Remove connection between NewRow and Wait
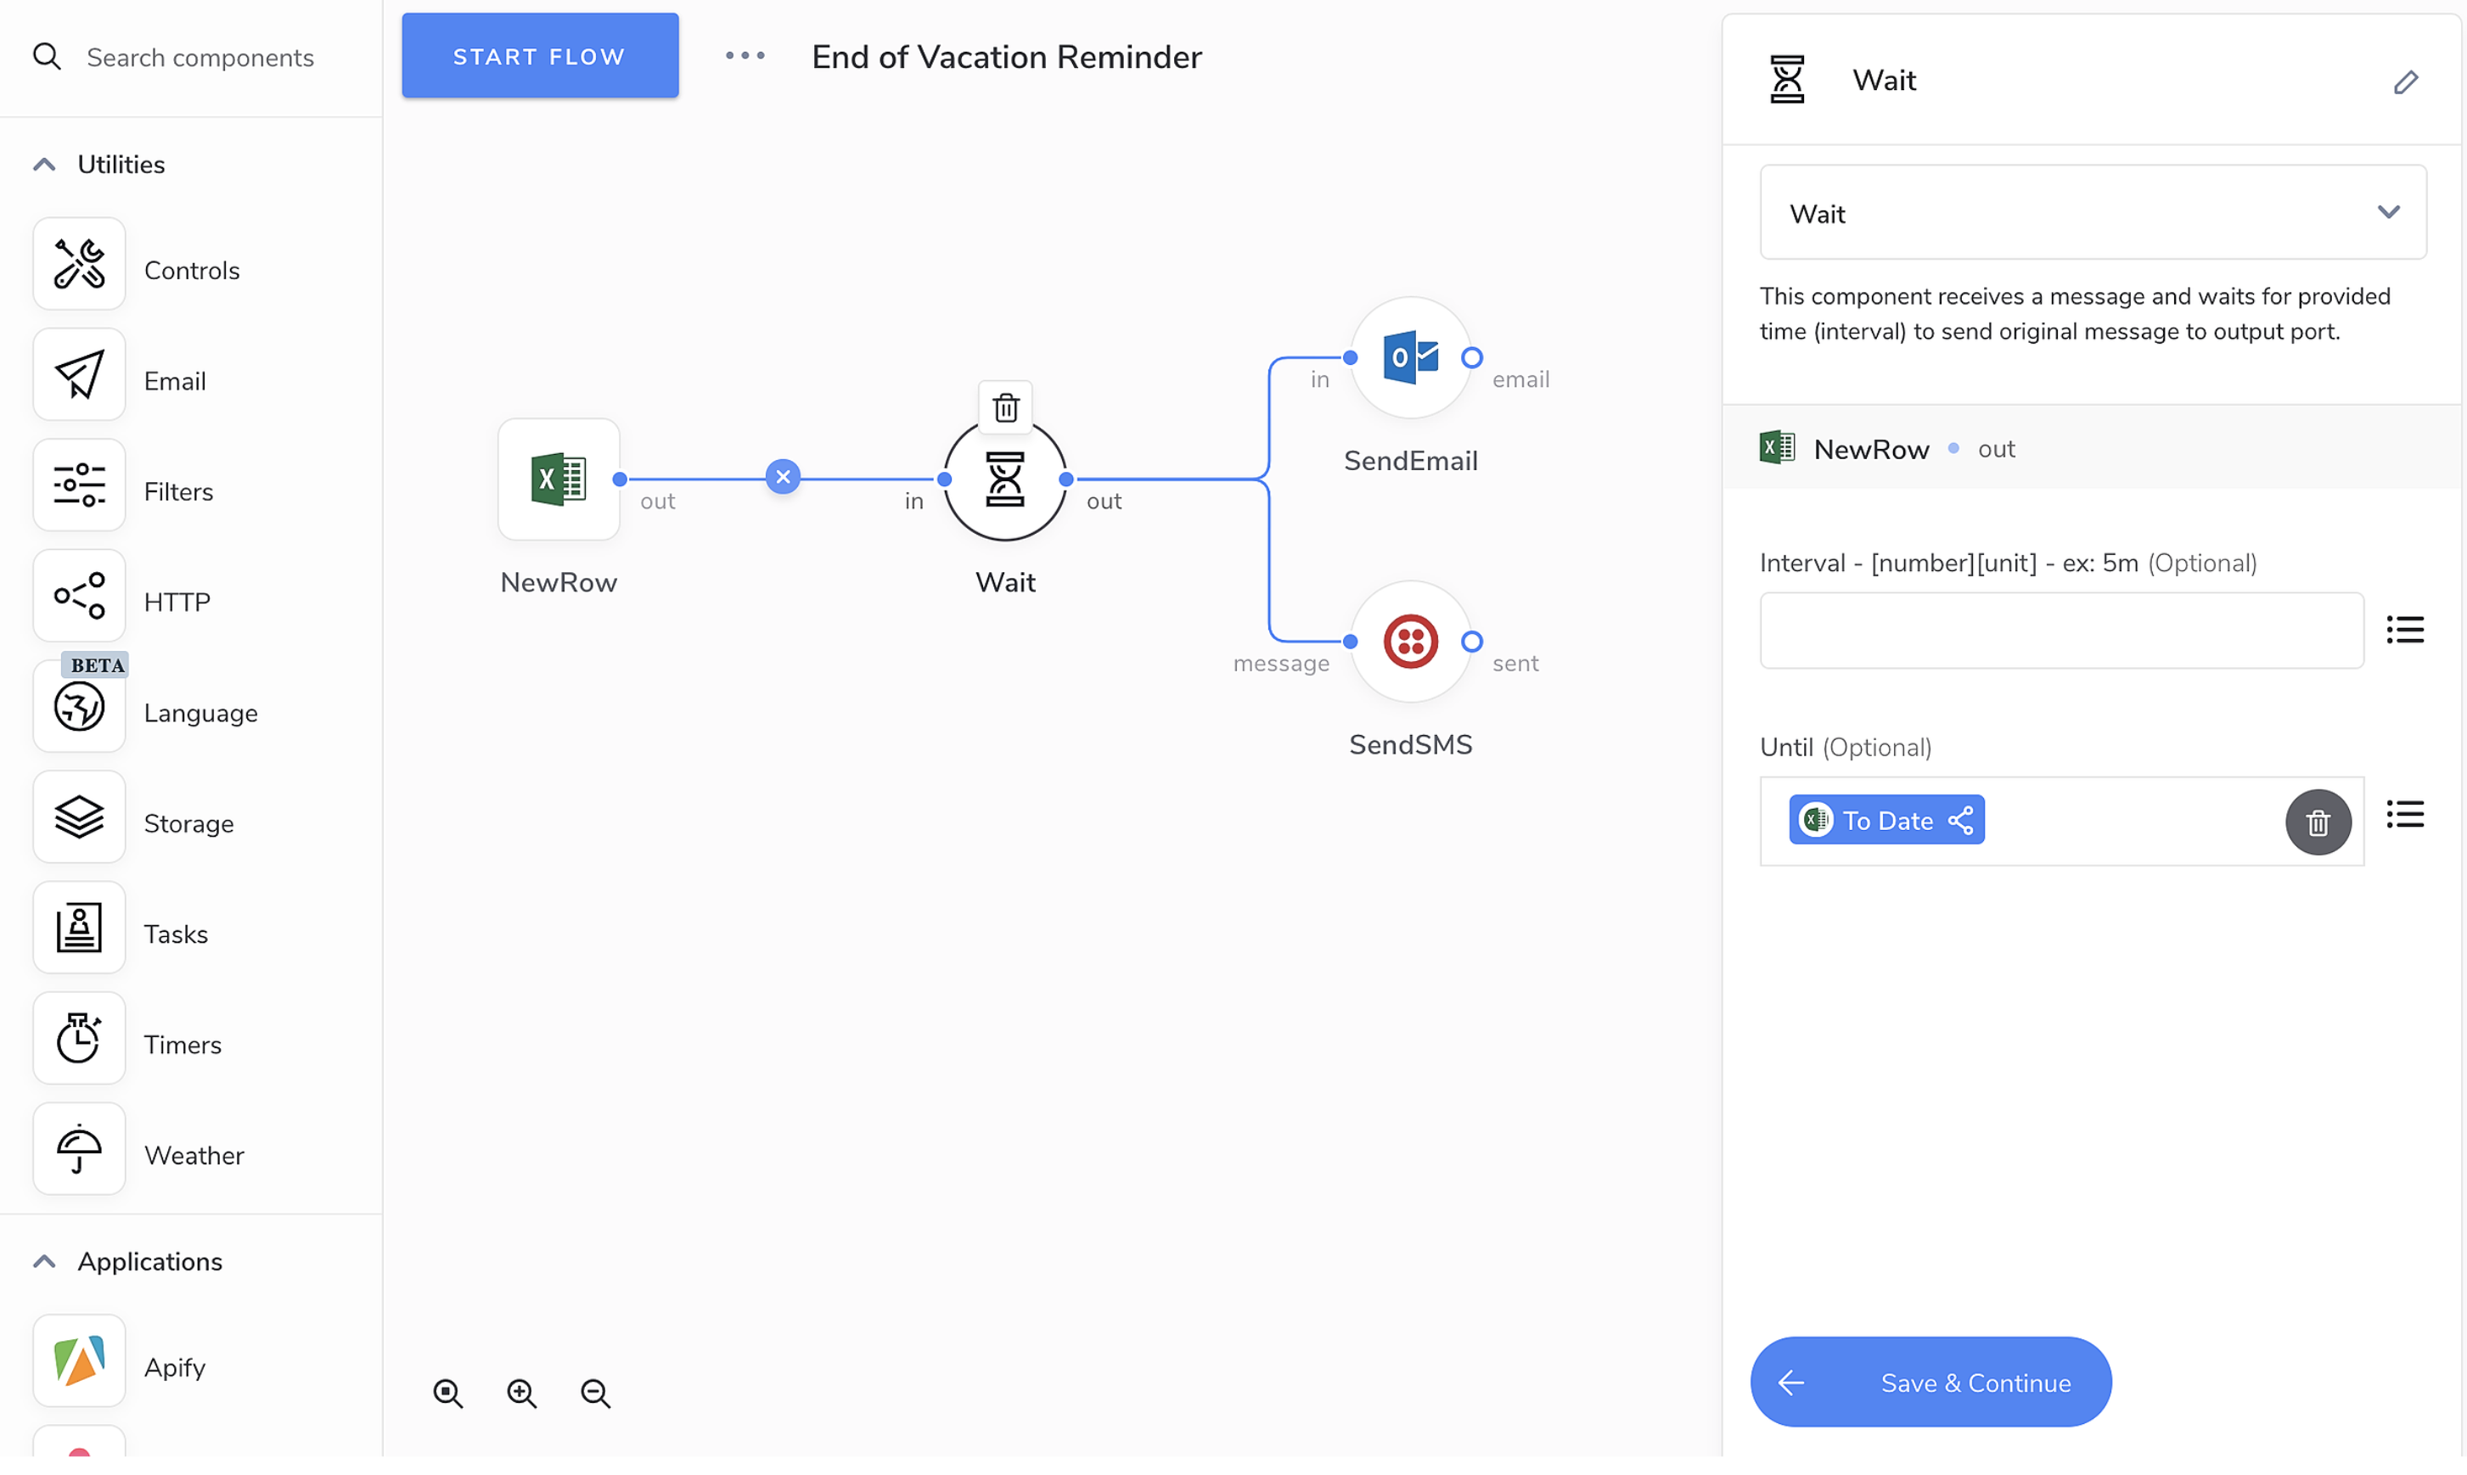The image size is (2467, 1475). tap(782, 477)
